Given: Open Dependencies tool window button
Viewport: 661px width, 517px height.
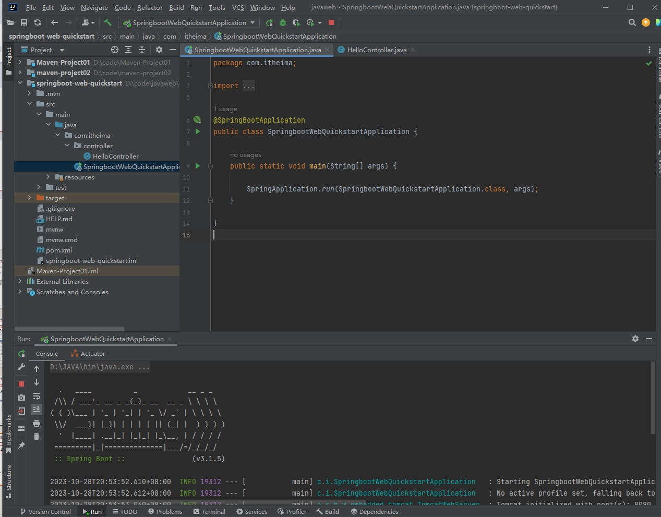Looking at the screenshot, I should 374,512.
